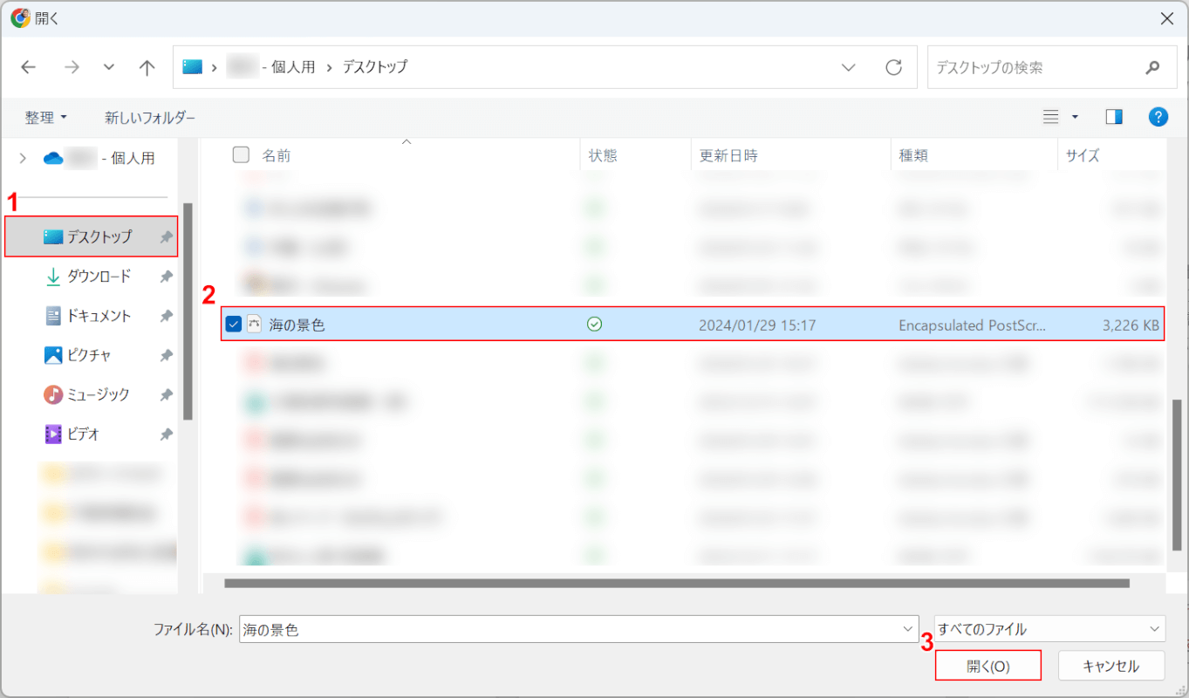Toggle the preview pane
Viewport: 1189px width, 698px height.
[x=1114, y=117]
